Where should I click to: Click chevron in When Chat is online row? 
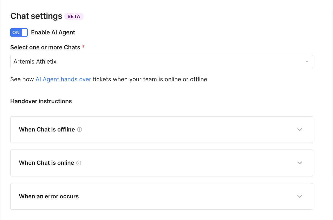coord(299,163)
